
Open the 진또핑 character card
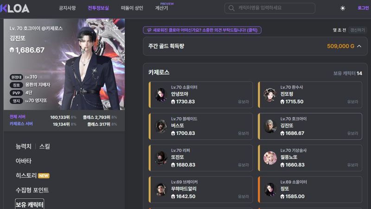tap(310, 95)
